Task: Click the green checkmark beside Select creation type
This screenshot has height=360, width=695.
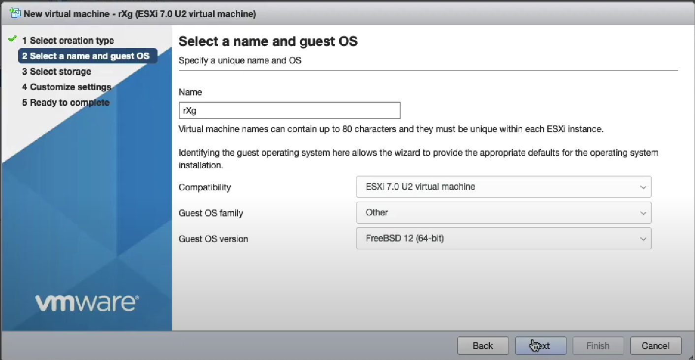Action: [13, 39]
